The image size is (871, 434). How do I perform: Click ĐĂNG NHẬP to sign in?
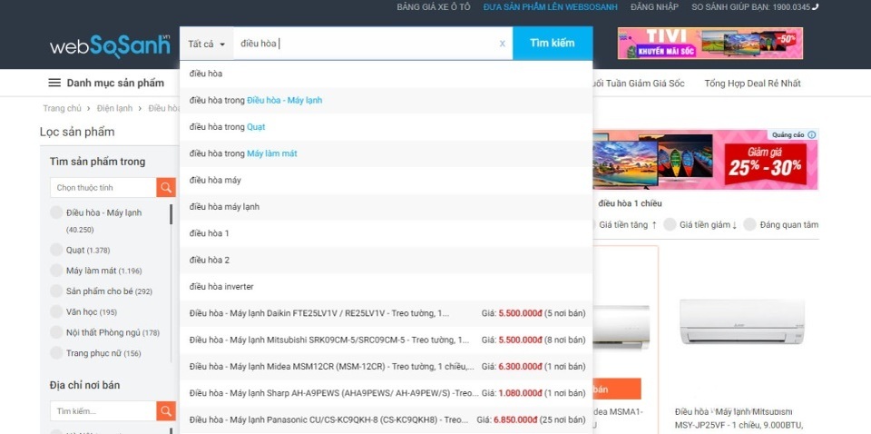[x=654, y=6]
